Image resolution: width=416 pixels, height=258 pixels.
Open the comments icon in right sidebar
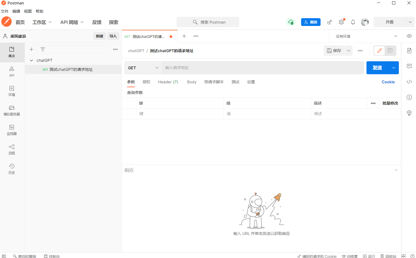[409, 66]
